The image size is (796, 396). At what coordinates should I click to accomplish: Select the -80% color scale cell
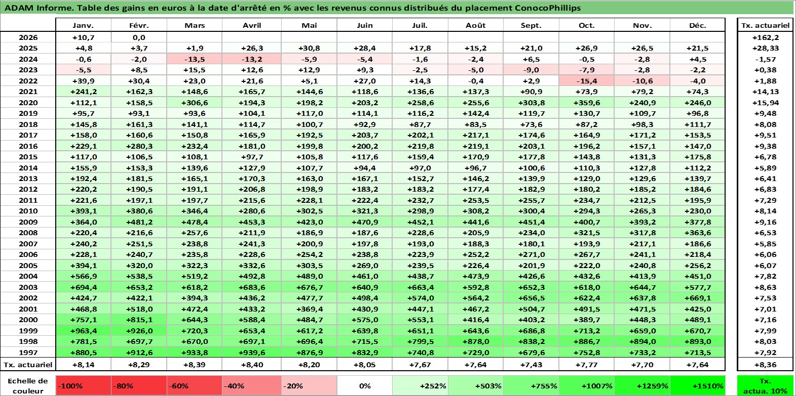click(x=139, y=385)
